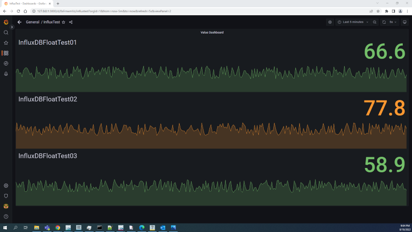Image resolution: width=412 pixels, height=232 pixels.
Task: Open the taskbar clock and date
Action: point(405,228)
